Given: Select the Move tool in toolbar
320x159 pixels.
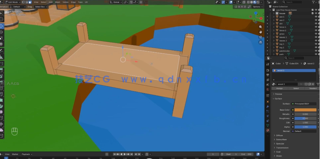Looking at the screenshot, I should [x=2, y=26].
